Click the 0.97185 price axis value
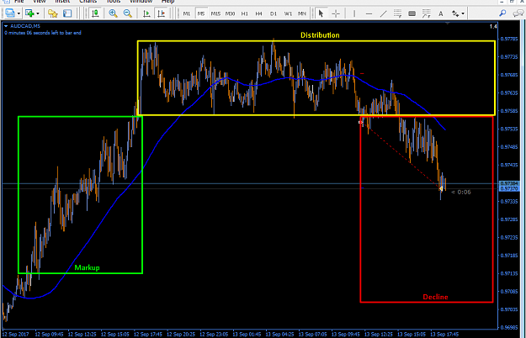The width and height of the screenshot is (526, 338). tap(509, 256)
